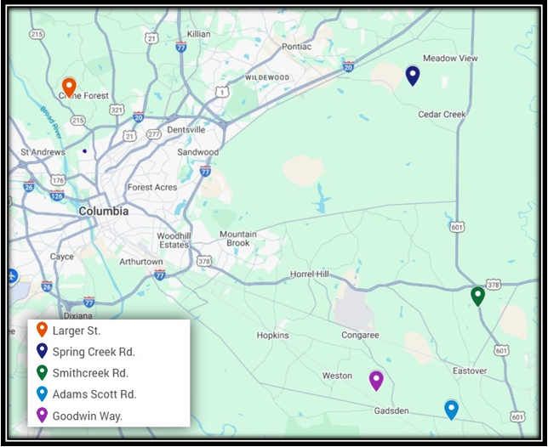Select the light blue pin near Gadsden

coord(451,409)
